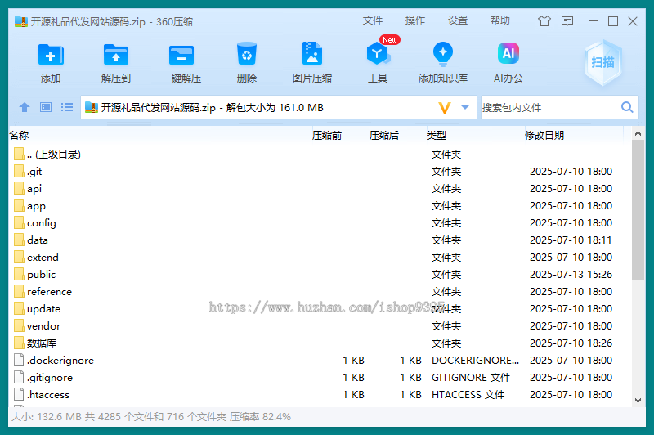The image size is (654, 435).
Task: Minimize the 360压缩 window
Action: tap(594, 21)
